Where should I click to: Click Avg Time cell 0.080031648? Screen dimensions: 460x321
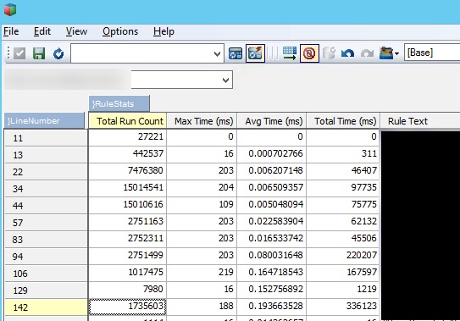click(272, 256)
